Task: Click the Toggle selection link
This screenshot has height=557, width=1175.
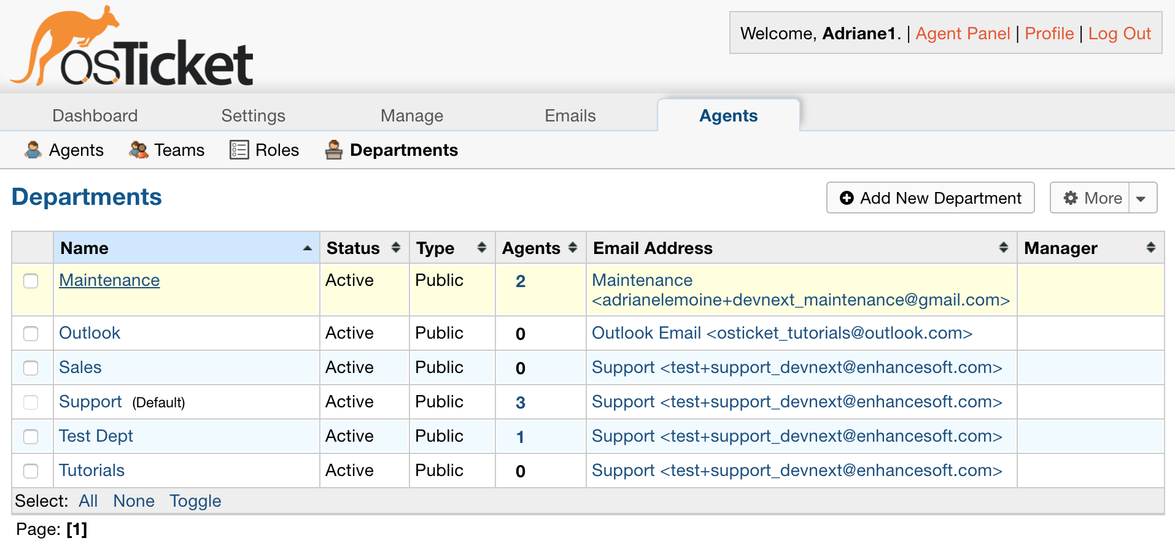Action: point(195,501)
